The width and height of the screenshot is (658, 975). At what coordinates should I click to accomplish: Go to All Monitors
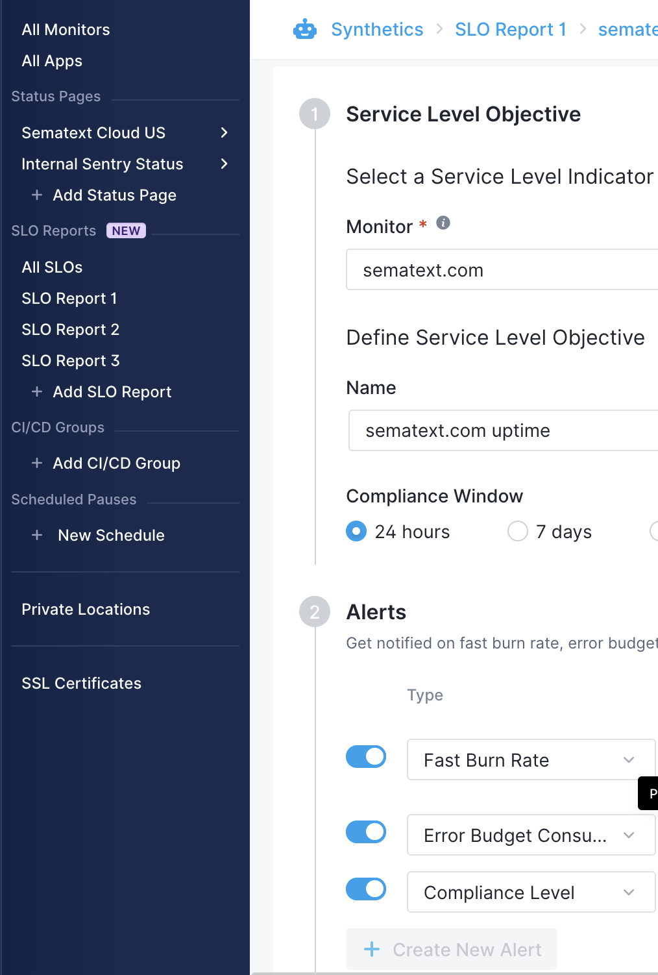pos(66,29)
